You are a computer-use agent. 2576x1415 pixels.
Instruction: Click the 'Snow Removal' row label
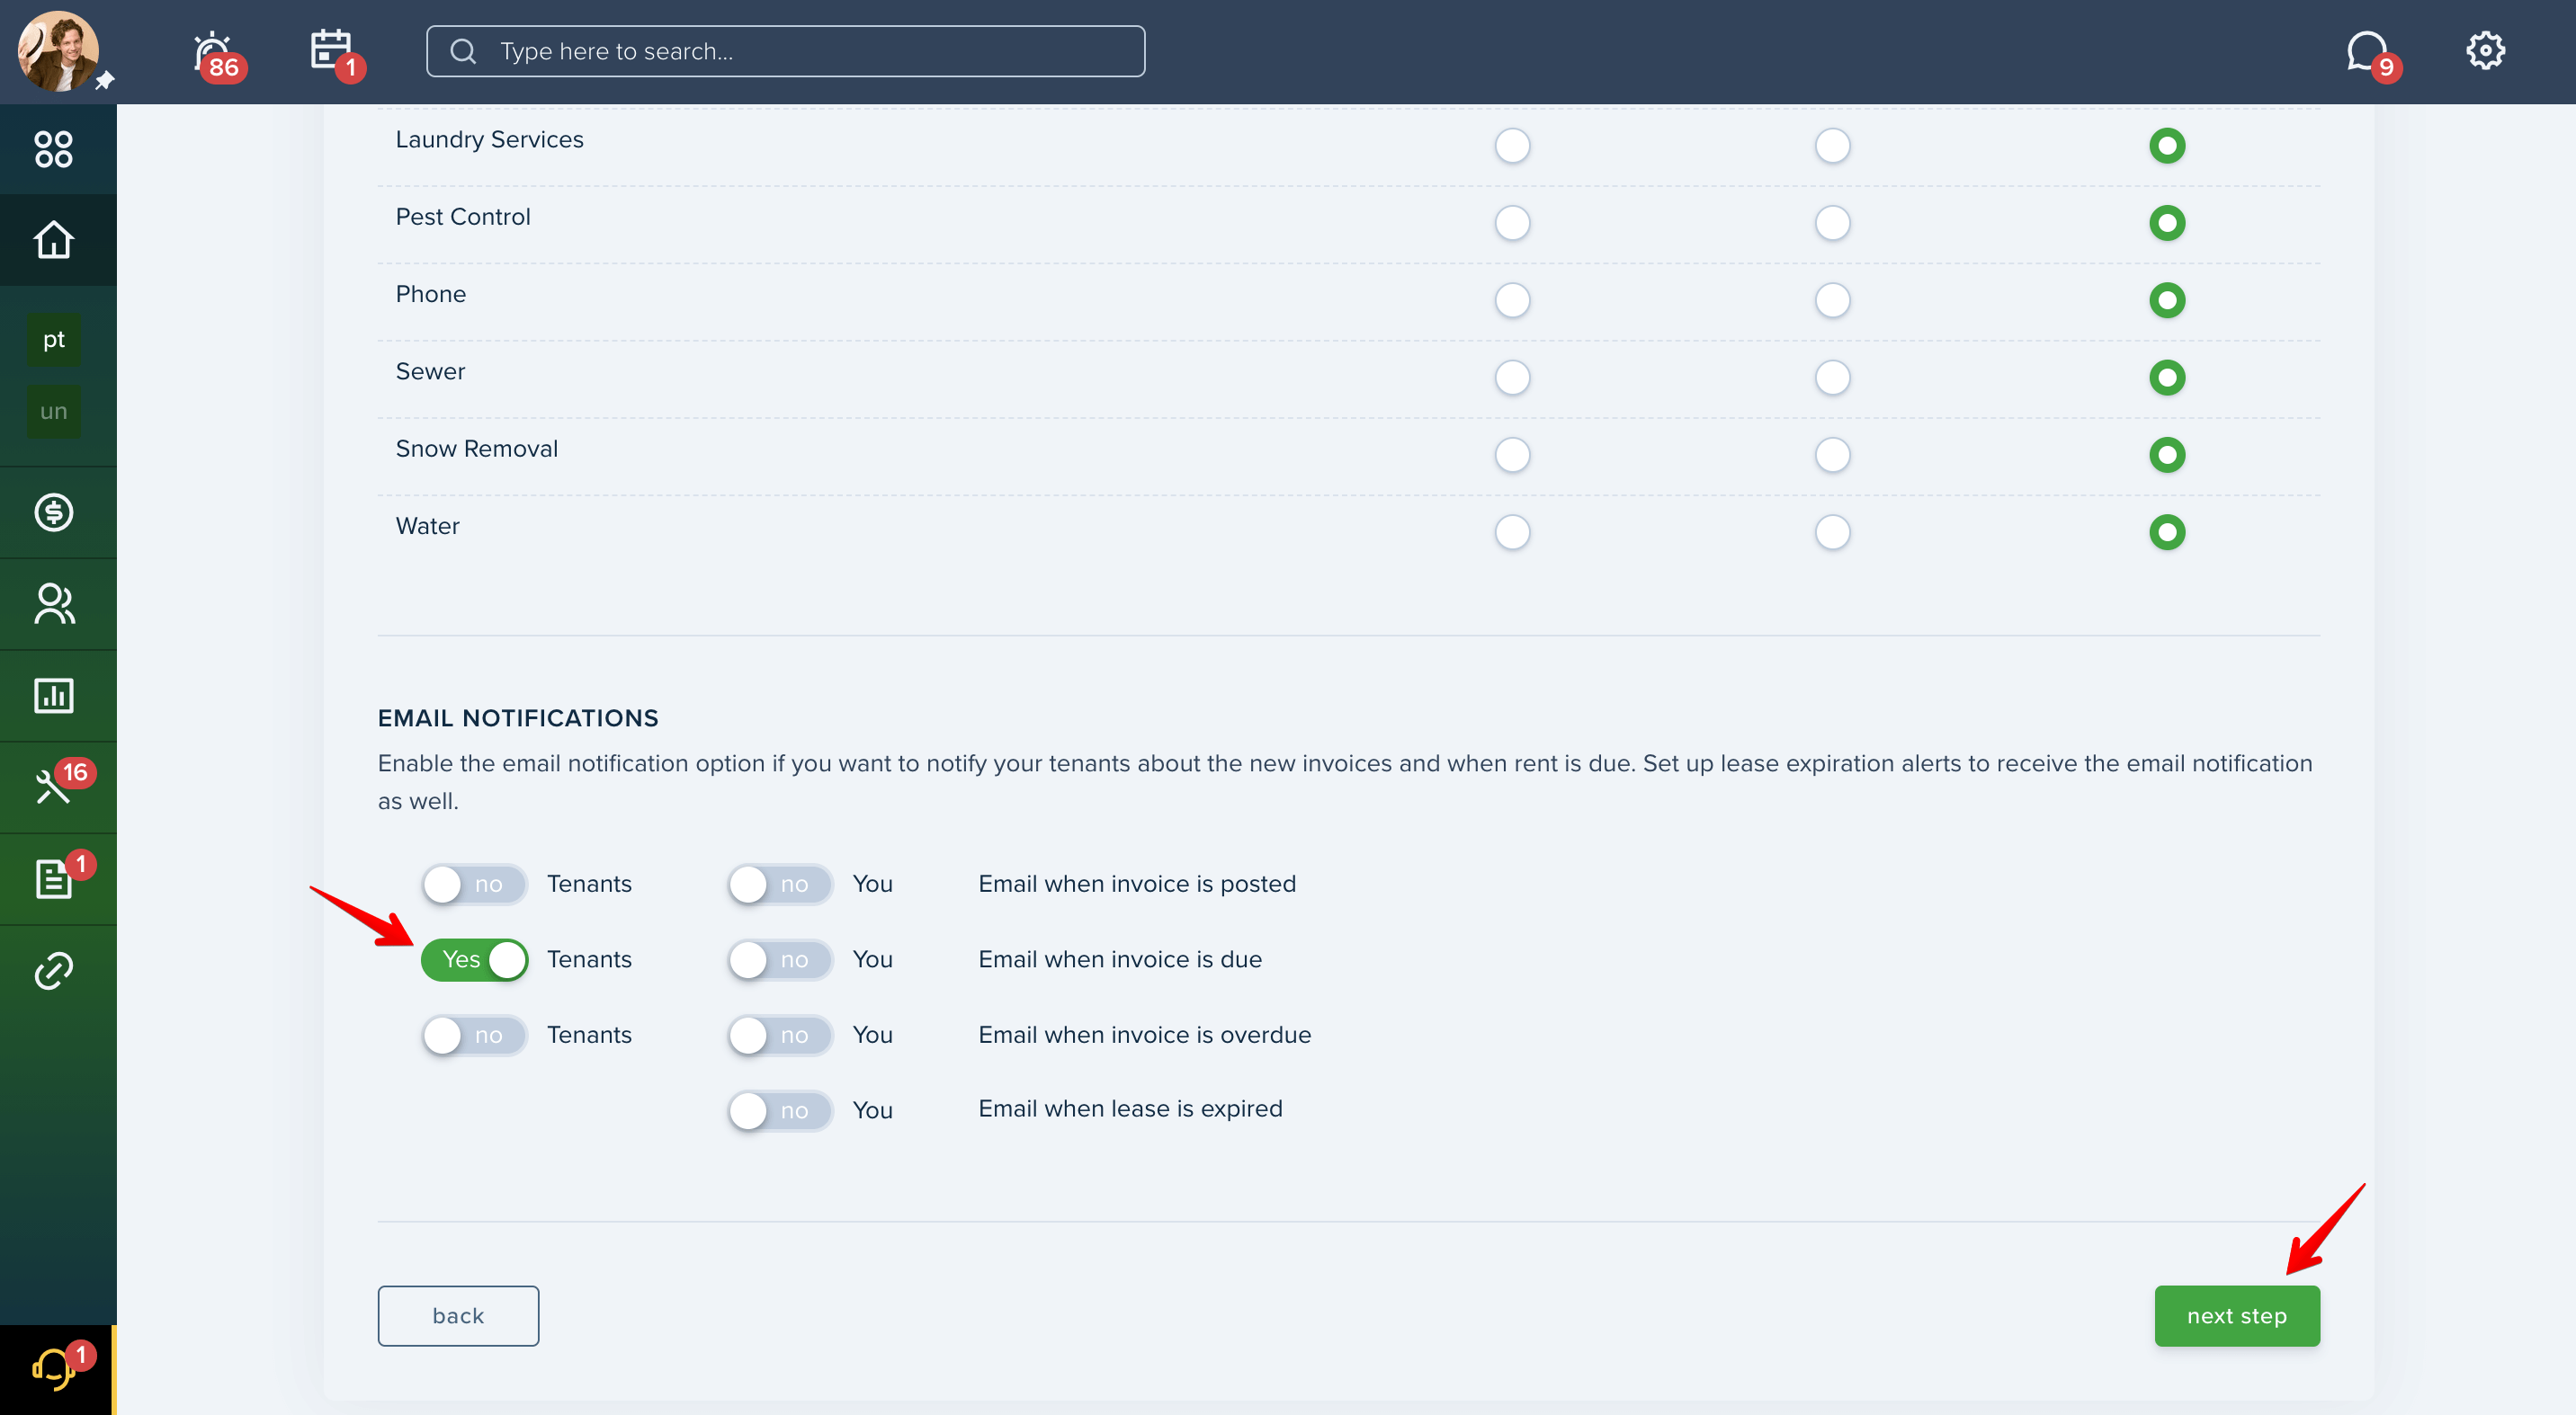coord(476,449)
